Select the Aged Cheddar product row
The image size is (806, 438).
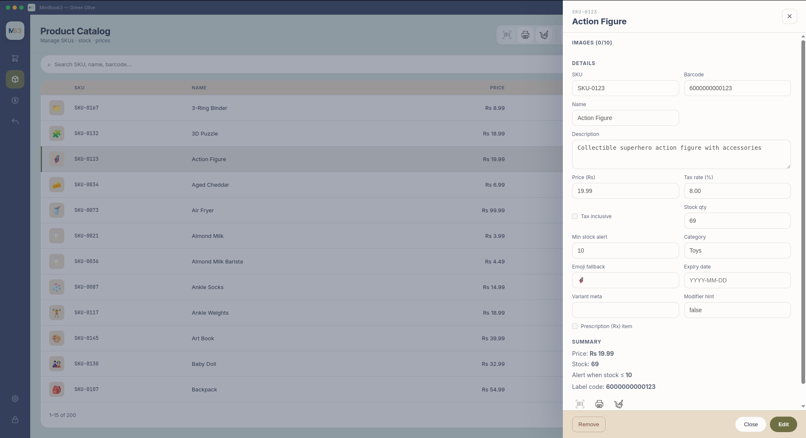pyautogui.click(x=302, y=185)
